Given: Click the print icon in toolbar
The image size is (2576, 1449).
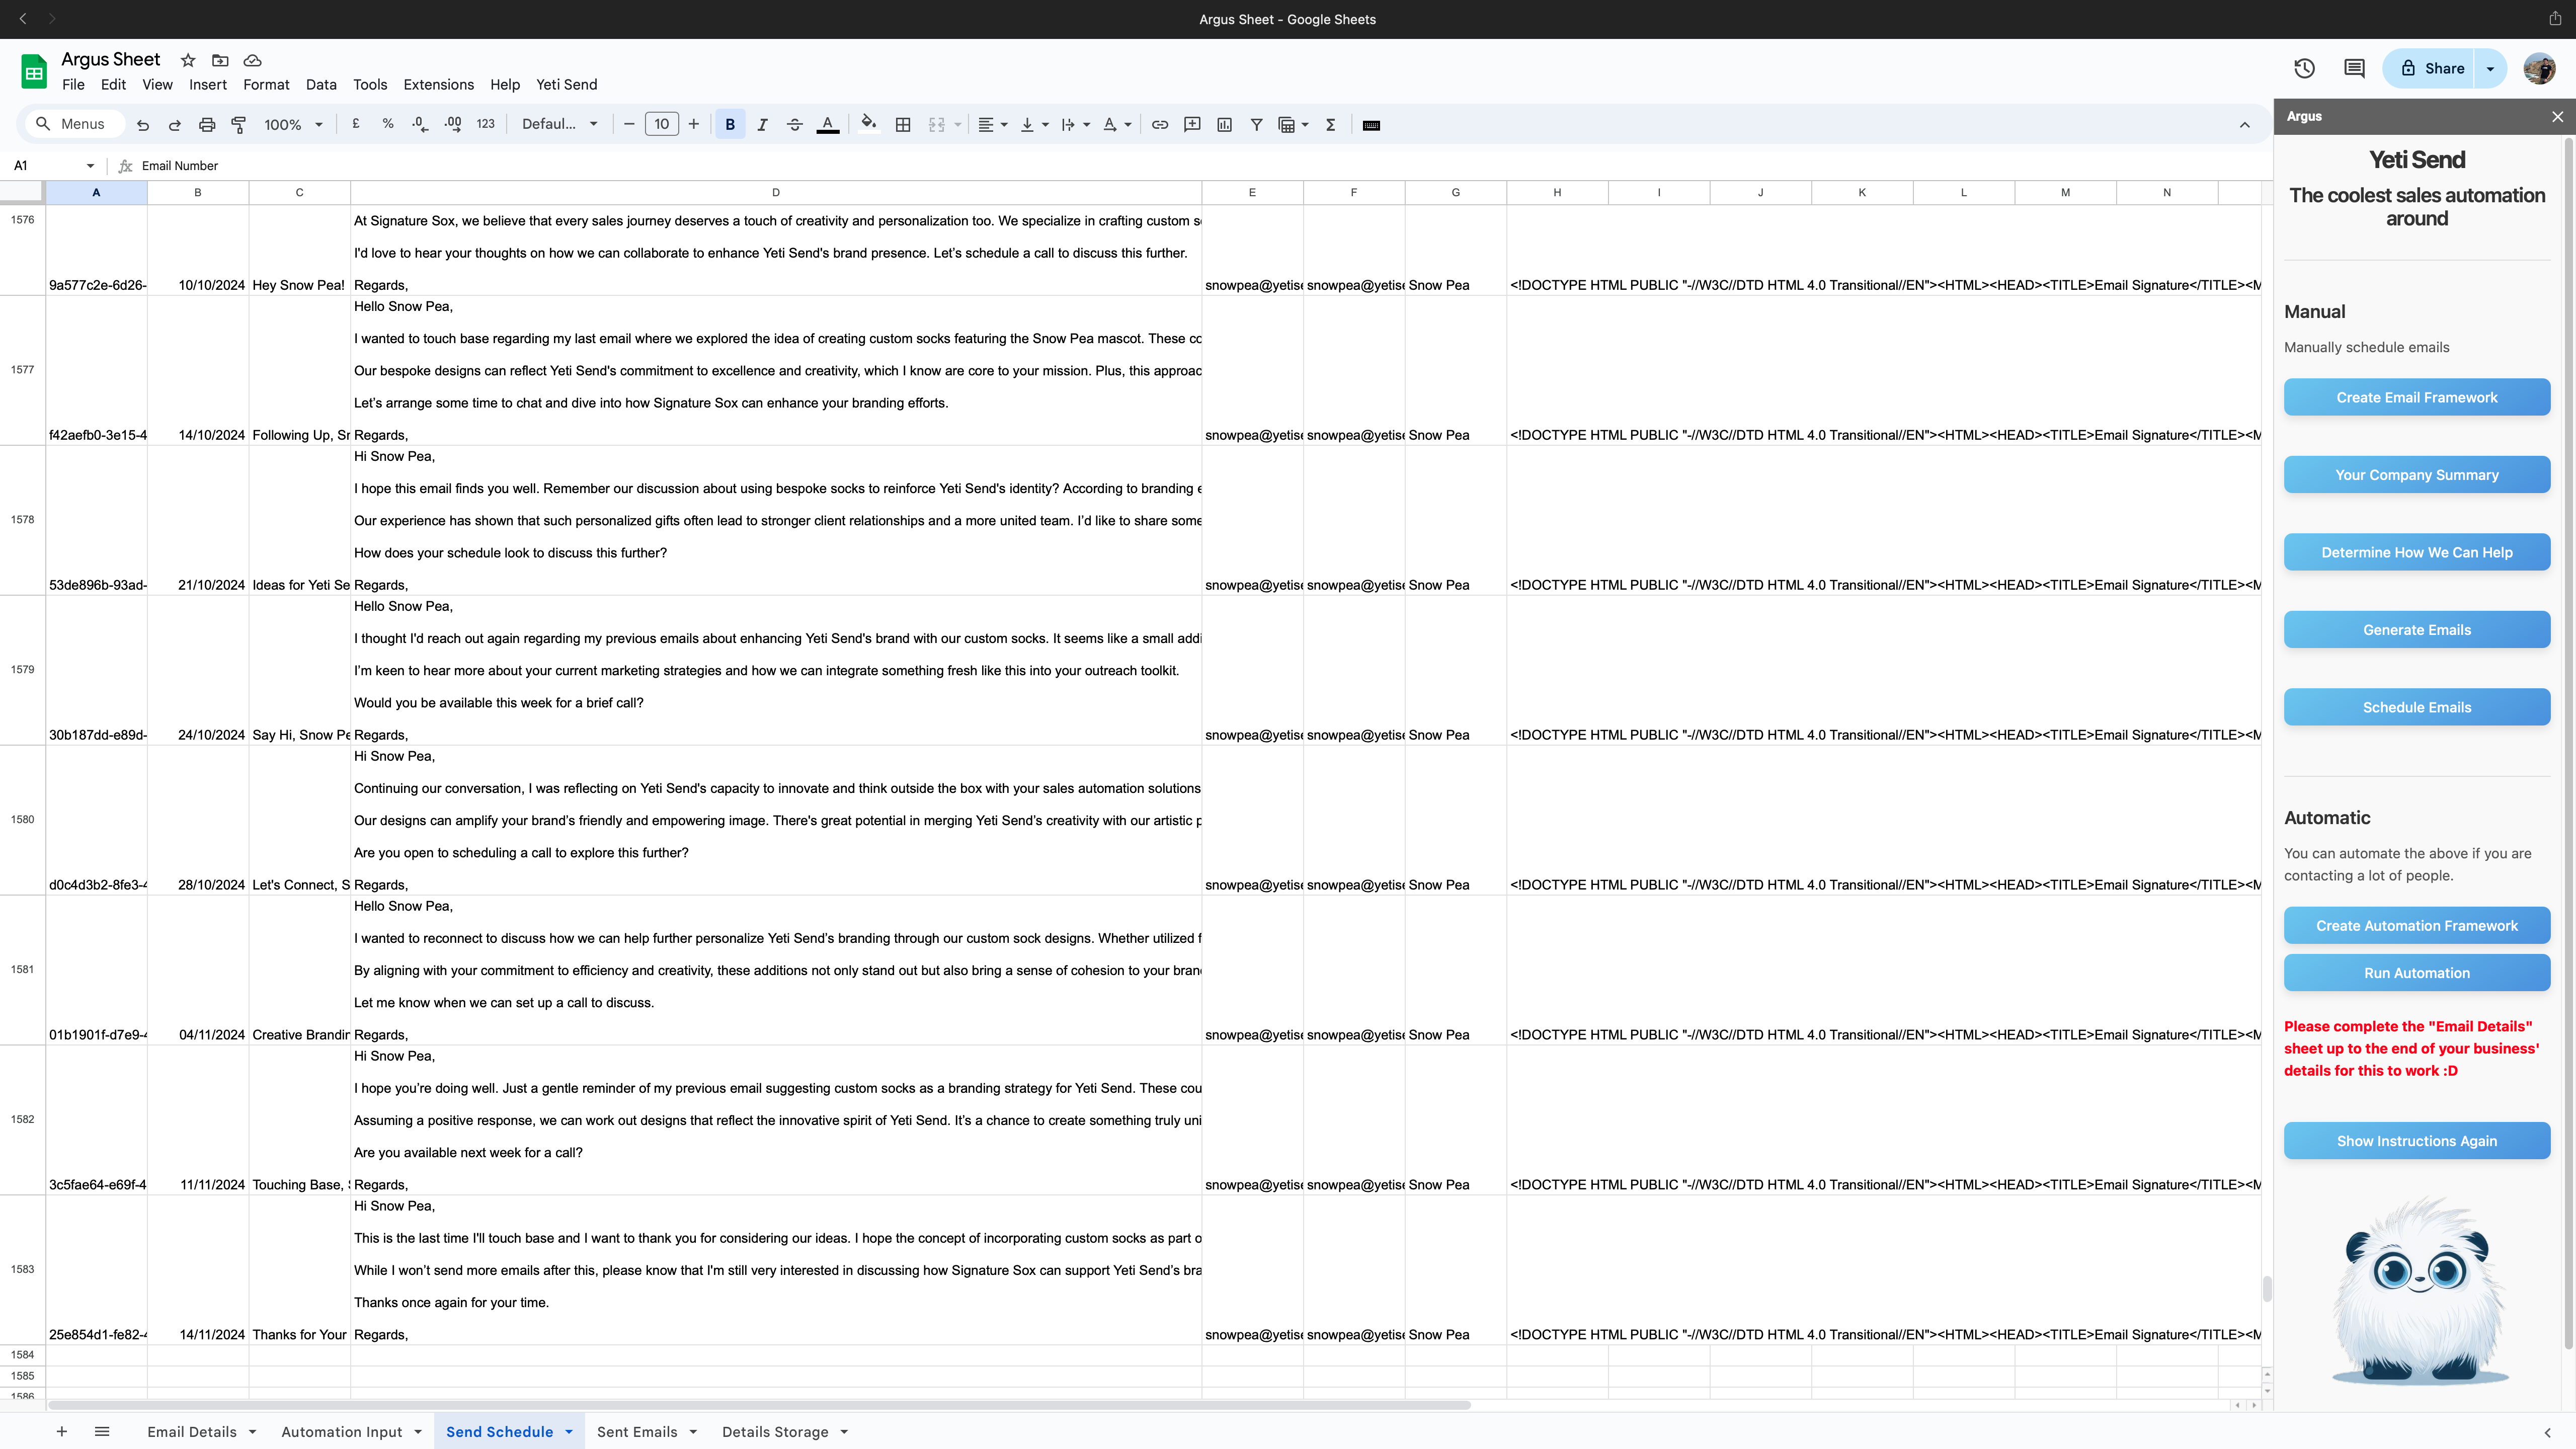Looking at the screenshot, I should pyautogui.click(x=207, y=124).
